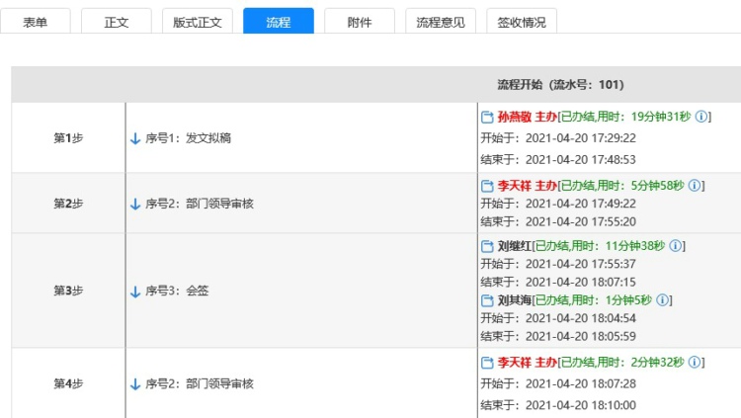
Task: Open the 正文 tab
Action: [117, 22]
